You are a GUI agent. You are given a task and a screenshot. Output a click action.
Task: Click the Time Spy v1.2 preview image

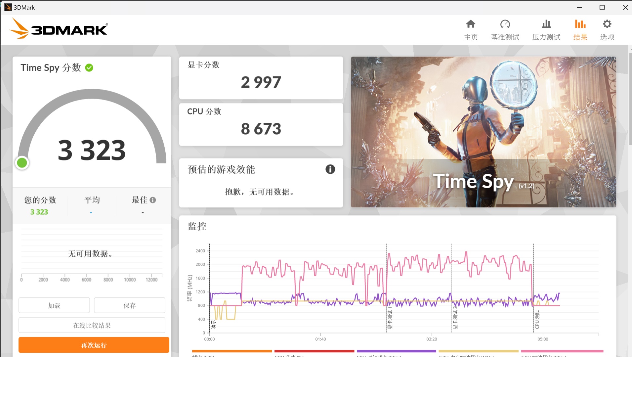click(x=483, y=132)
